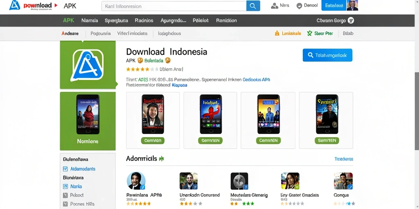
Task: Open the Pelielot menu item
Action: tap(200, 20)
